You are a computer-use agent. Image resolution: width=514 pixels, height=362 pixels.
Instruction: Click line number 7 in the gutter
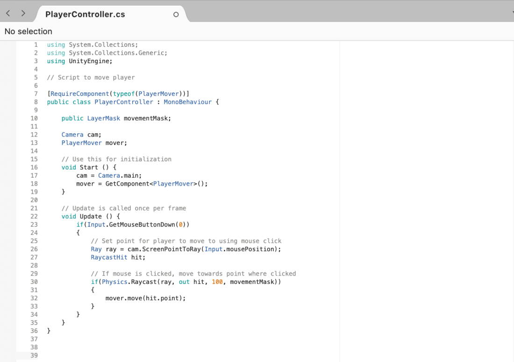[x=36, y=94]
